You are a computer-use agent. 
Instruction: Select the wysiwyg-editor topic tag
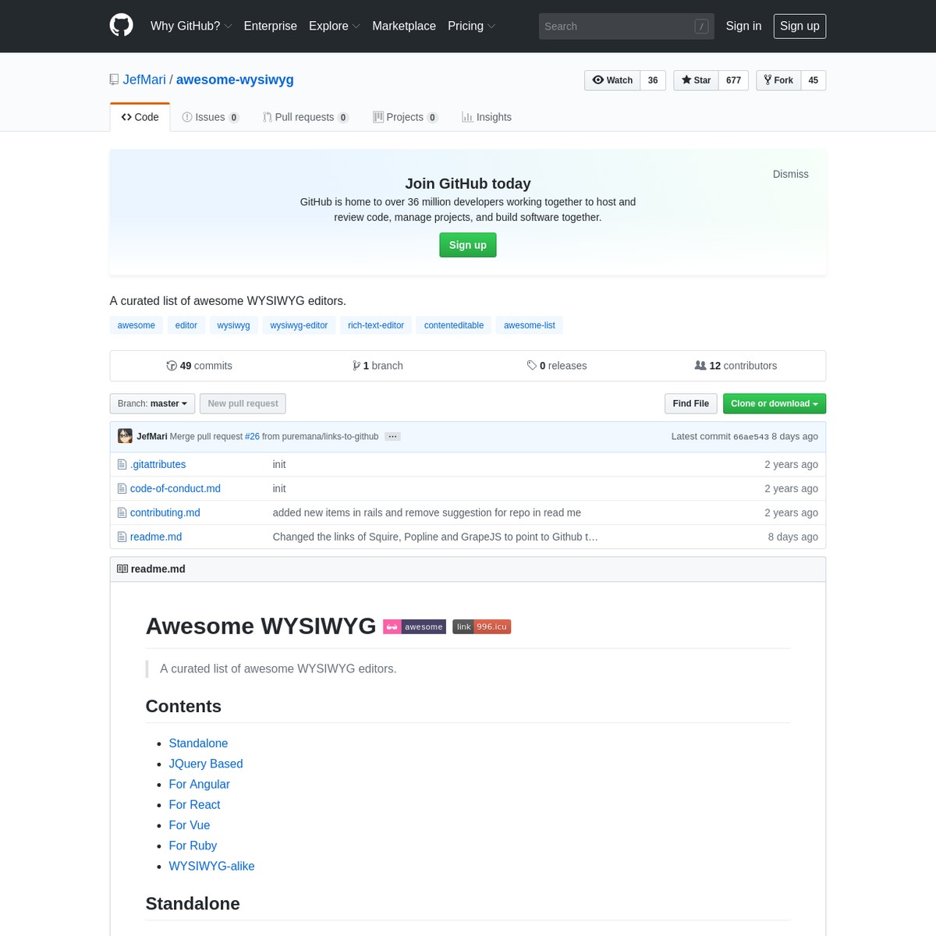tap(299, 325)
